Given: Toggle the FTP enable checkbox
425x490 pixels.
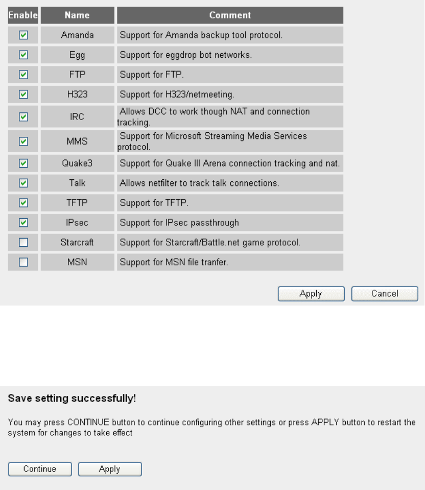Looking at the screenshot, I should (23, 75).
